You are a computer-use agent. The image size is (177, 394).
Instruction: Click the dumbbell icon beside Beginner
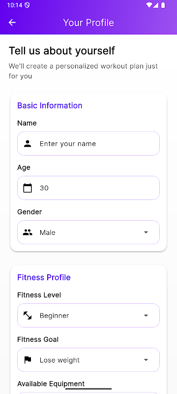click(28, 315)
